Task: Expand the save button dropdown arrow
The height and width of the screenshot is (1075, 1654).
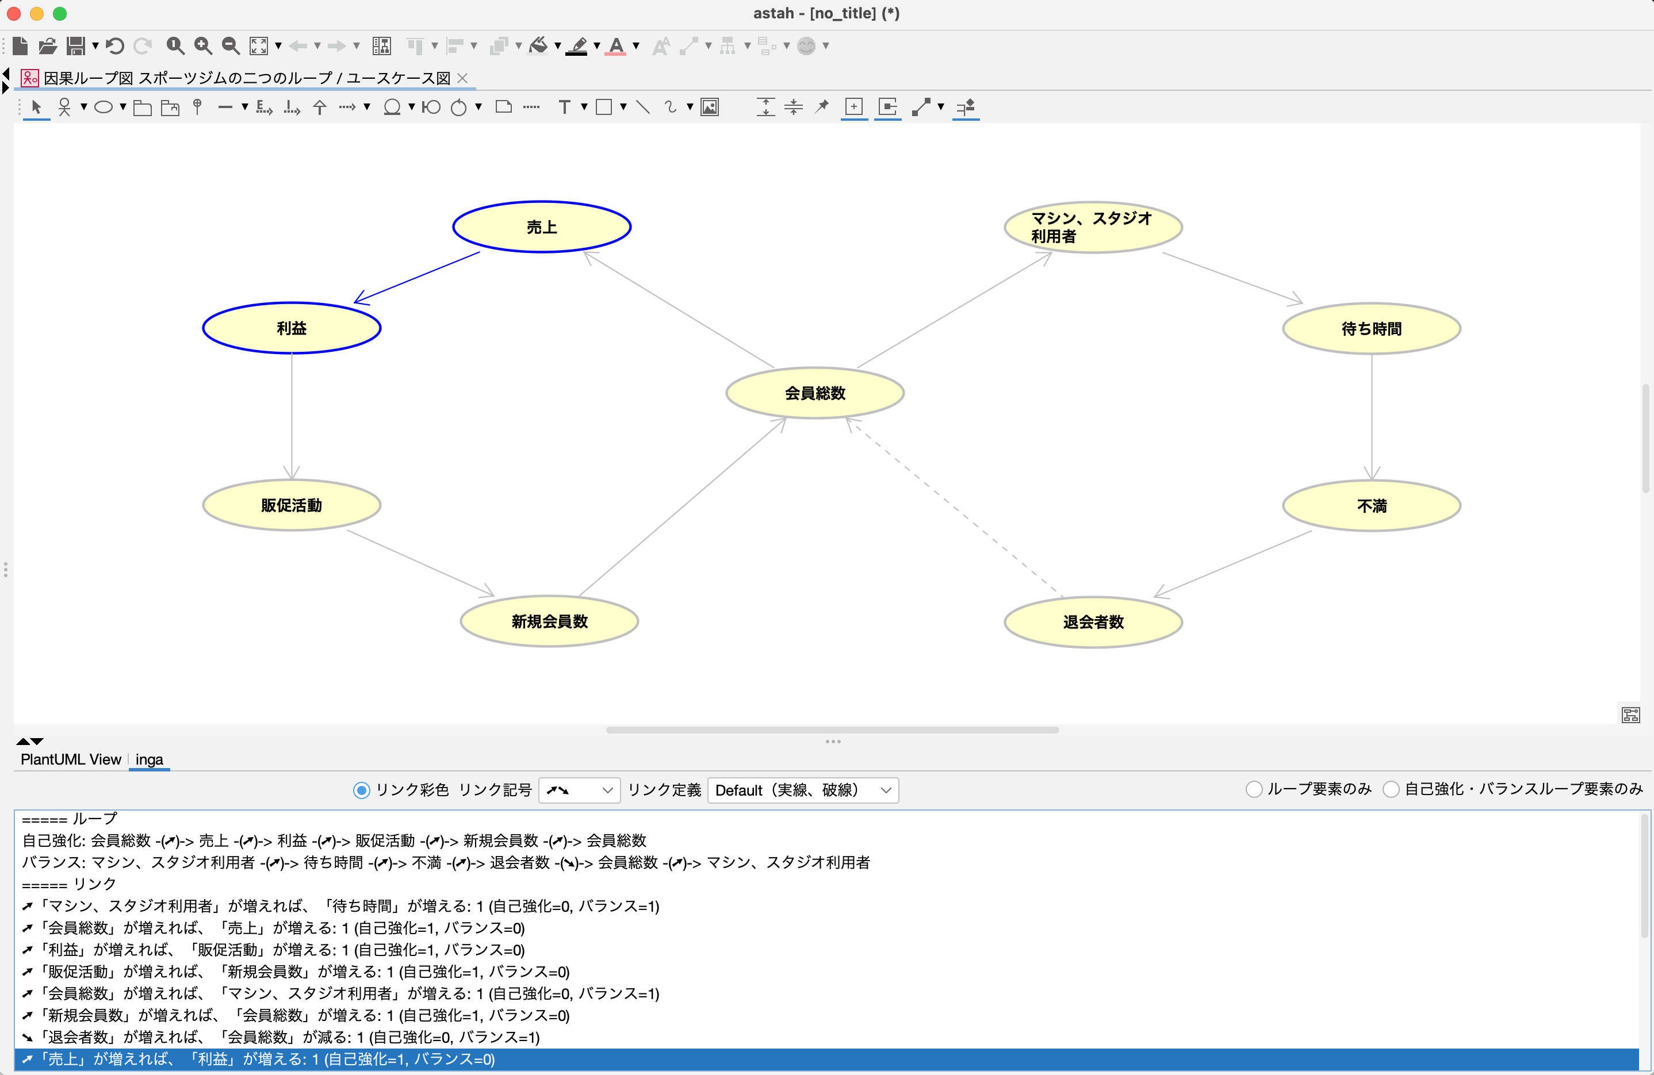Action: pos(95,46)
